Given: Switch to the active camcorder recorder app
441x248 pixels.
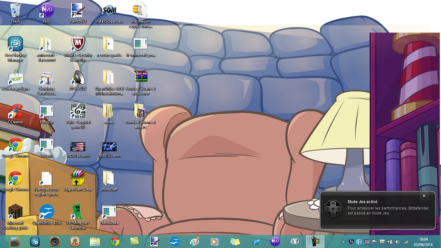Looking at the screenshot, I should (x=315, y=241).
